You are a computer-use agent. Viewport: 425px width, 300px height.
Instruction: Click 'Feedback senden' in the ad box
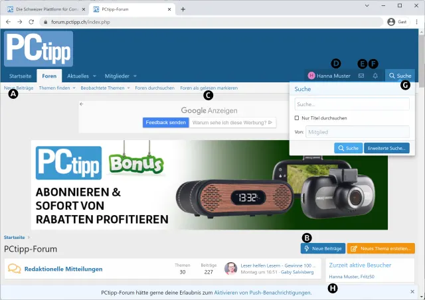click(165, 123)
